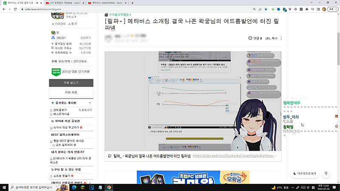Click the page's vertical scrollbar thumb
Screen dimensions: 340x191
[x=338, y=49]
